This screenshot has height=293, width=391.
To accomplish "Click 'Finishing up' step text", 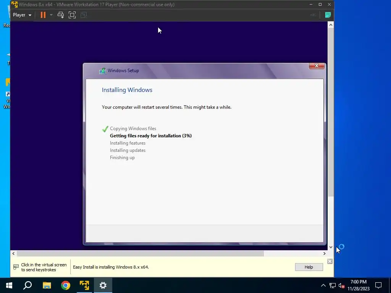I will [122, 158].
